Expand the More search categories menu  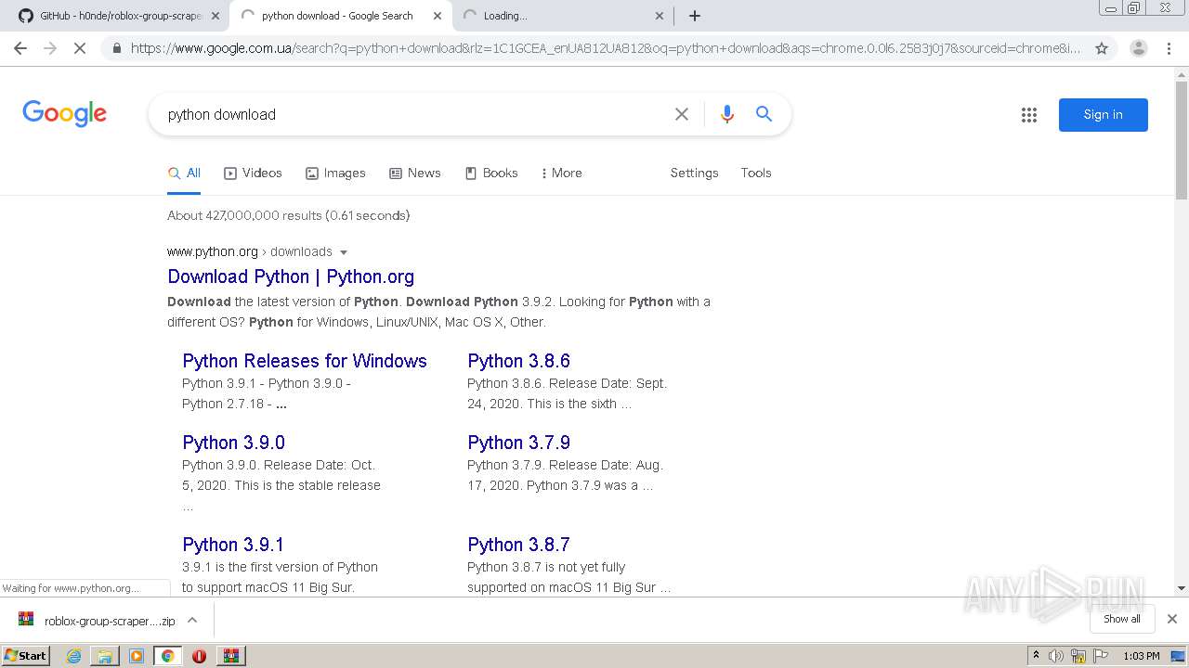point(561,173)
